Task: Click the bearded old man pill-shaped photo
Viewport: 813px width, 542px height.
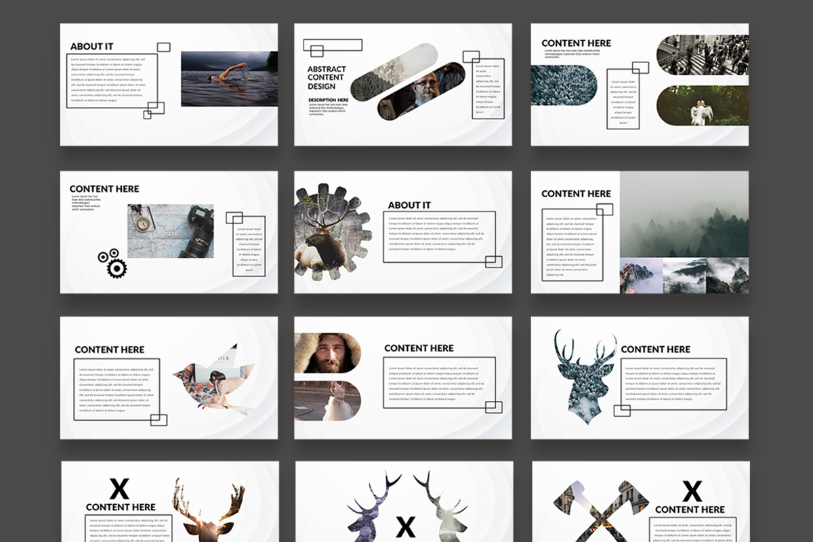Action: [421, 91]
